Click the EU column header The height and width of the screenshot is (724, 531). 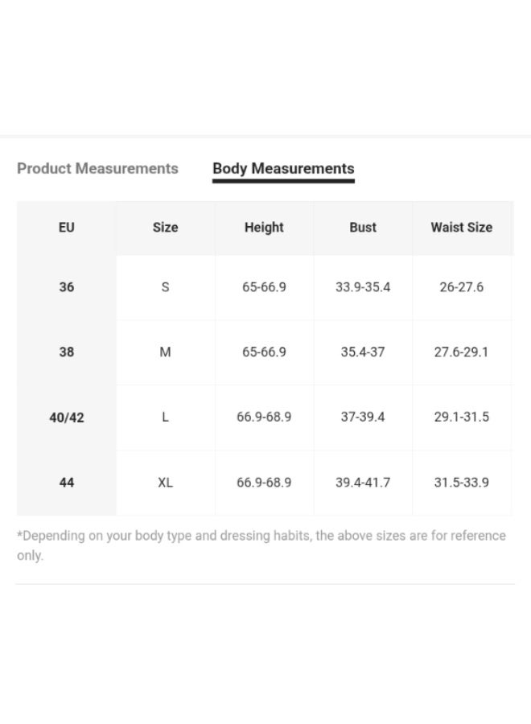(67, 228)
